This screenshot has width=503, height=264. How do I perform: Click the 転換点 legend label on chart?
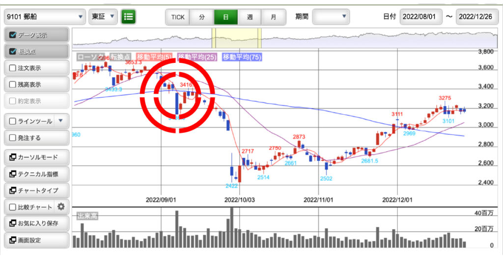pos(120,57)
